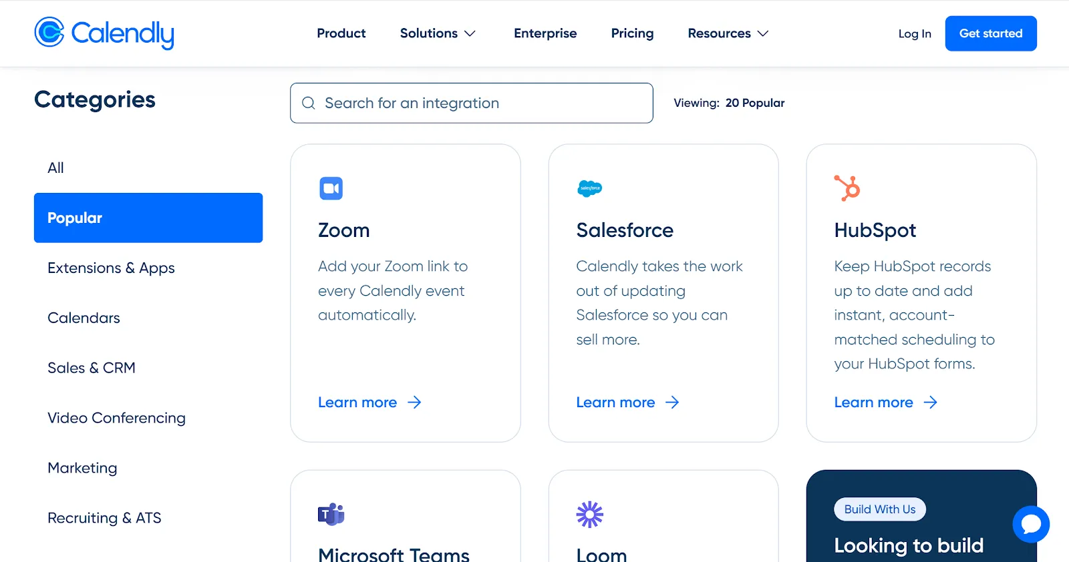Click the Microsoft Teams card title
The image size is (1069, 562).
pos(394,554)
